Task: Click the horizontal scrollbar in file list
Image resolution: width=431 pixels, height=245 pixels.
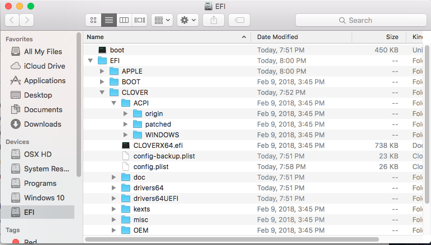Action: pos(232,239)
